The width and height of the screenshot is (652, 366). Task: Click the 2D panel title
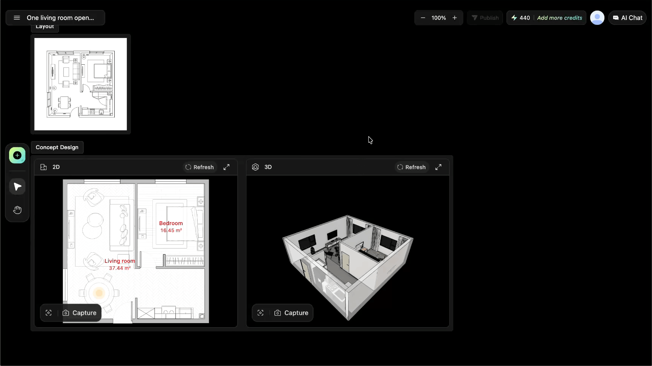point(56,167)
